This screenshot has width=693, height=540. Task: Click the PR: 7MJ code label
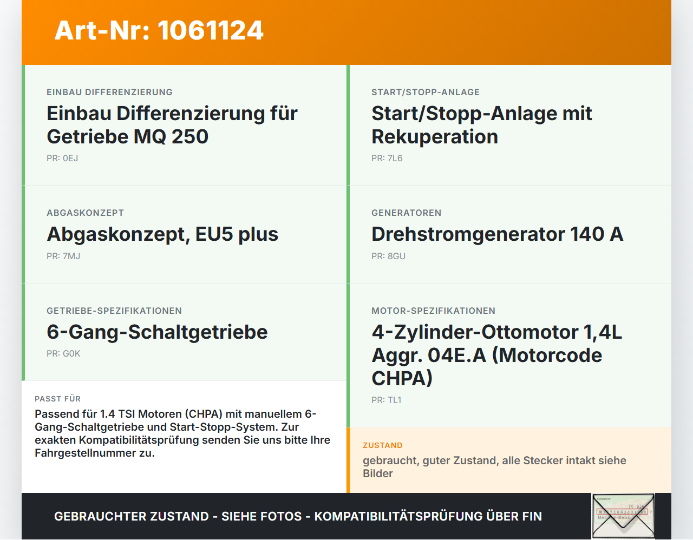click(x=63, y=256)
